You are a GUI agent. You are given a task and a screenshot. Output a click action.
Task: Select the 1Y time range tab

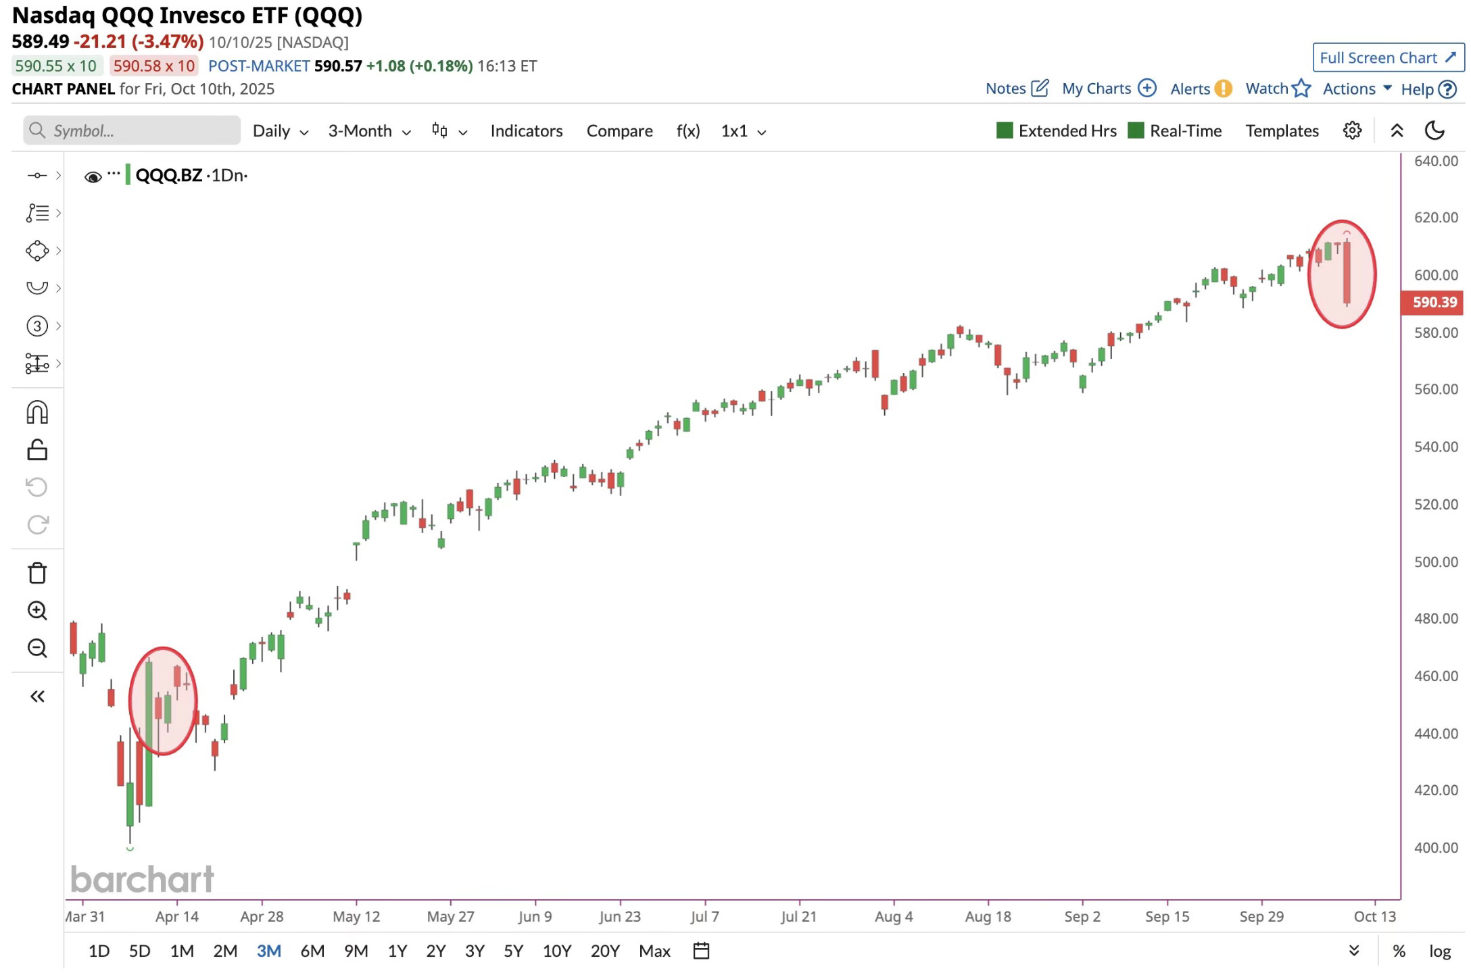(x=397, y=951)
